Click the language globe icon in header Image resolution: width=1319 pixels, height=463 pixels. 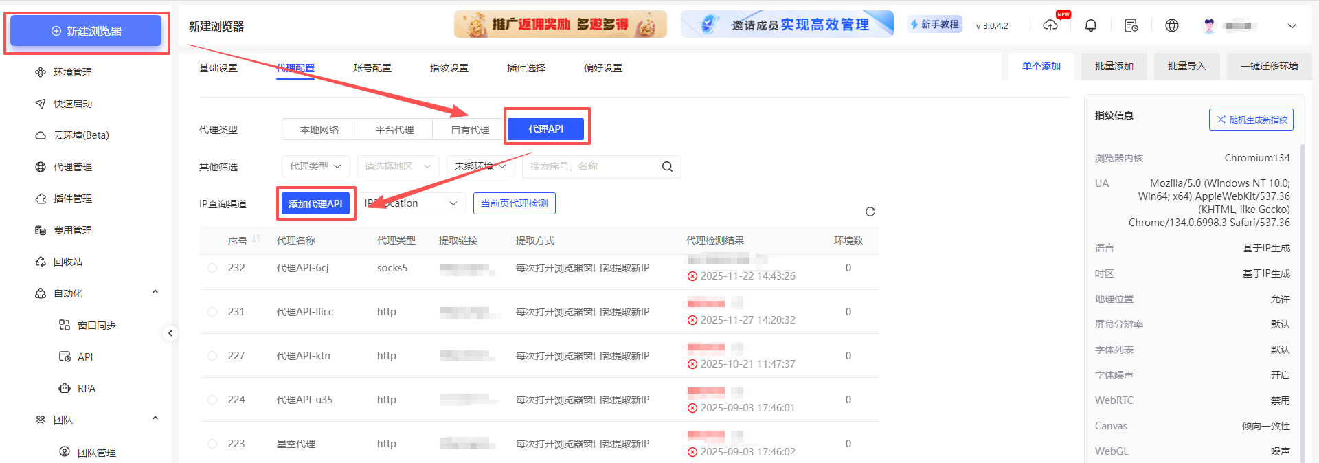click(x=1172, y=25)
